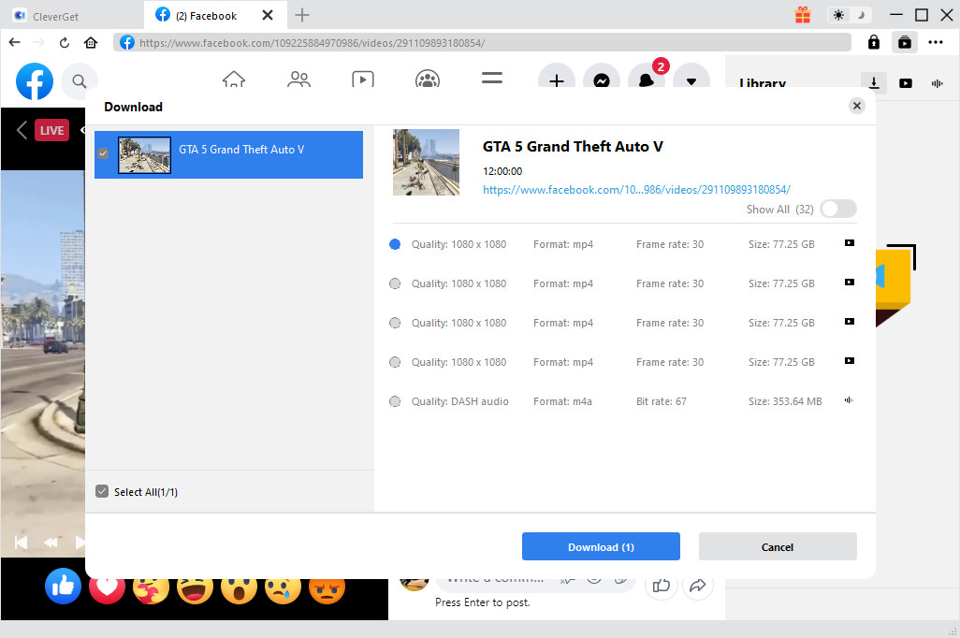The image size is (960, 638).
Task: Go to Facebook Home icon
Action: pyautogui.click(x=234, y=79)
